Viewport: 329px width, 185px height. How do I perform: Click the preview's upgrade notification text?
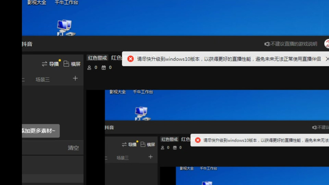[x=266, y=140]
